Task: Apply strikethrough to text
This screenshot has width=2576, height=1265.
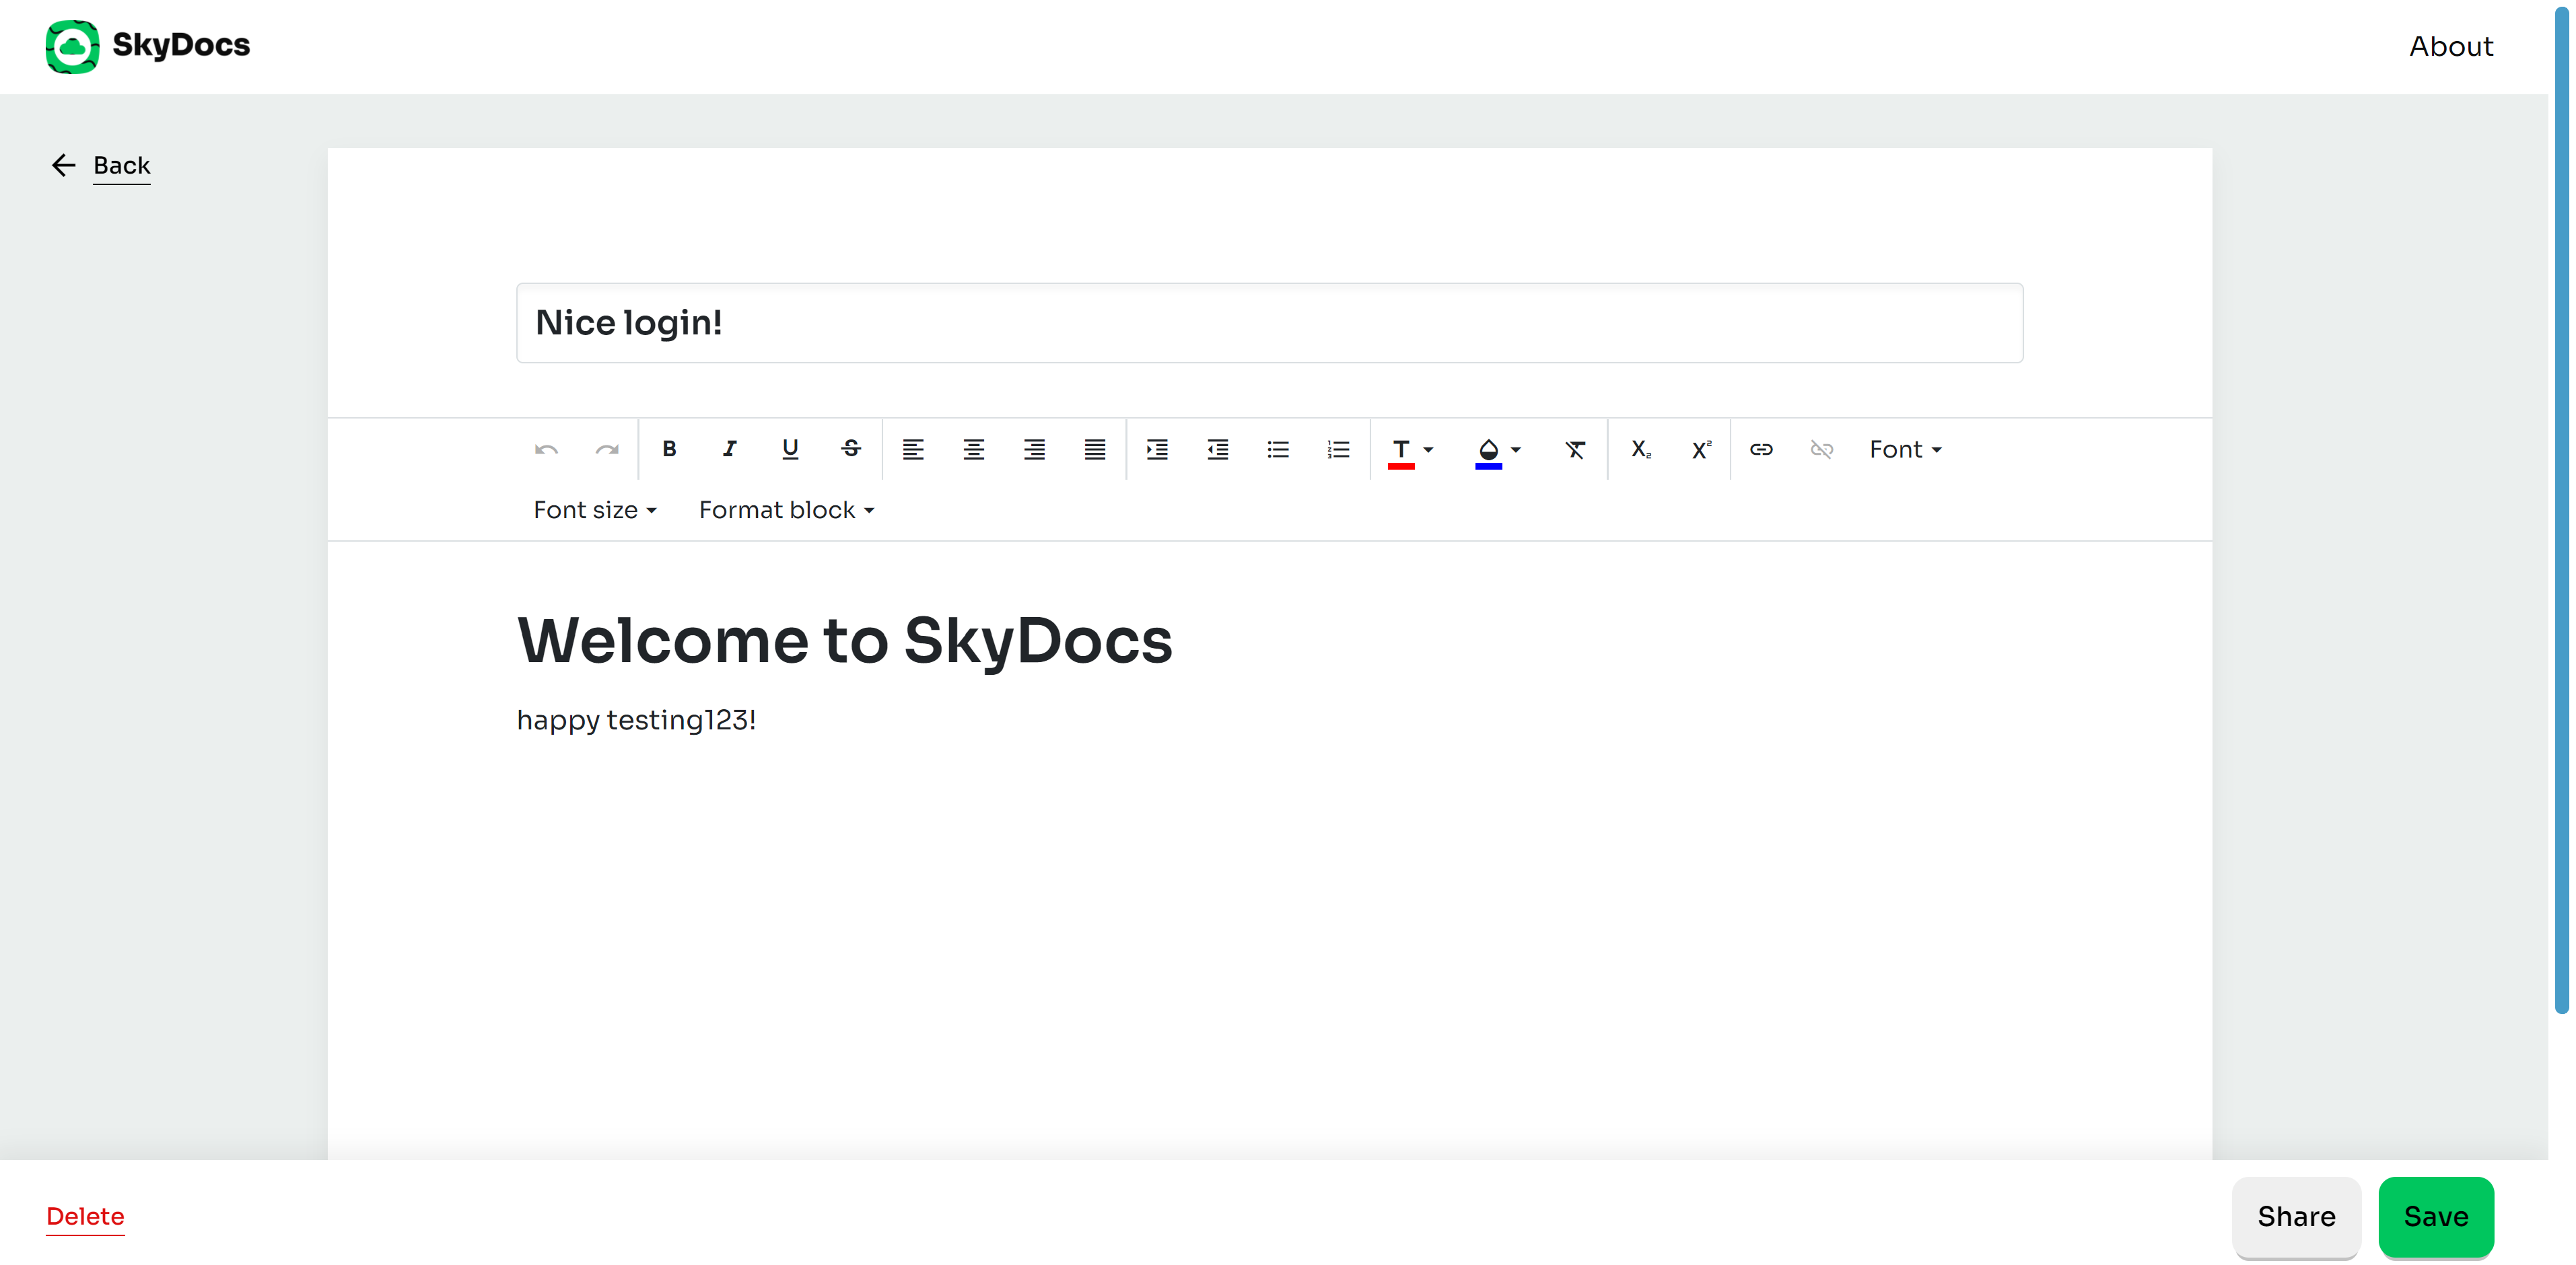Action: [x=851, y=449]
